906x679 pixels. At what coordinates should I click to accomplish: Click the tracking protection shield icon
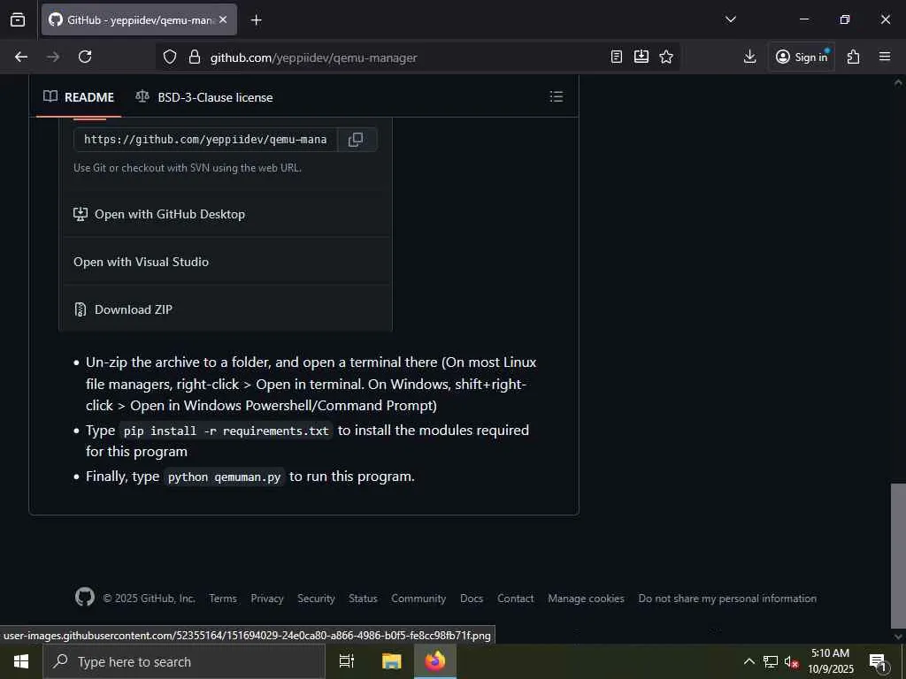169,57
